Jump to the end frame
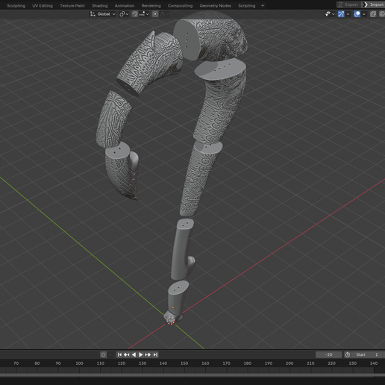 point(155,354)
